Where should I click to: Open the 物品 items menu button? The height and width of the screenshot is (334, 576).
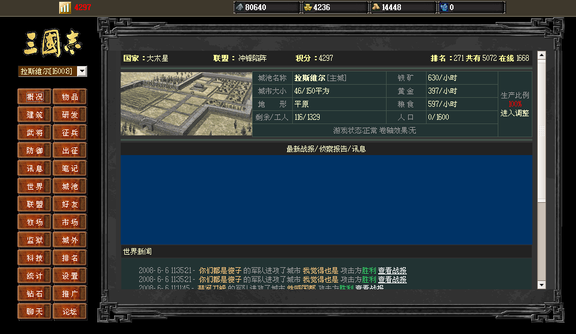69,97
